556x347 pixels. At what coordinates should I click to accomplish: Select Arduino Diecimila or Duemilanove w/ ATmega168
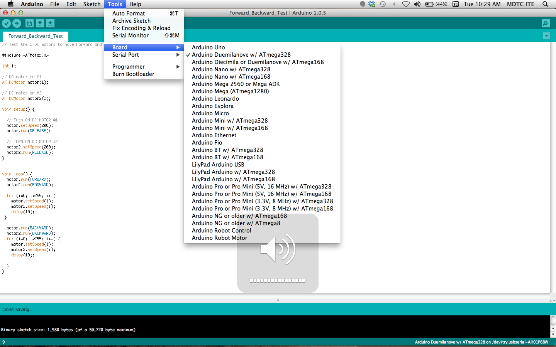coord(262,62)
